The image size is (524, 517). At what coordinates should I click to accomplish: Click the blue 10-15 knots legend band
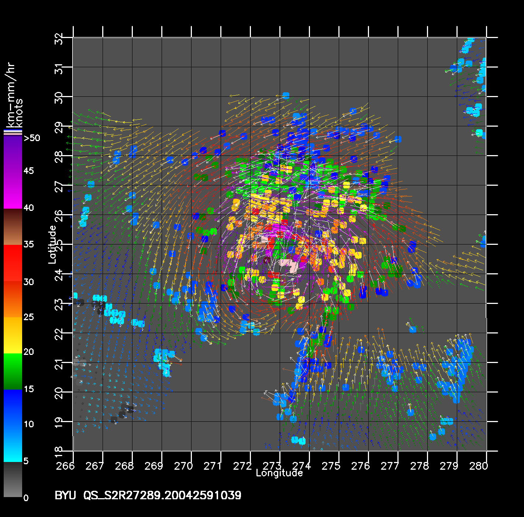coord(13,407)
